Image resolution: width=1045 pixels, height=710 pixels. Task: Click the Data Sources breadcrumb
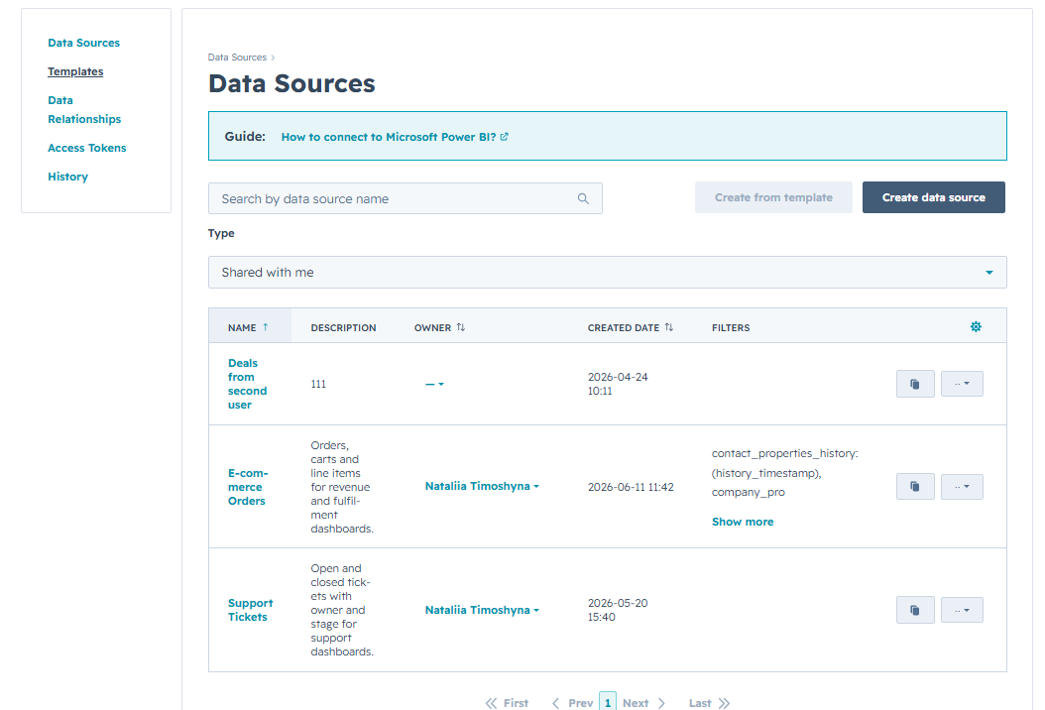click(x=237, y=58)
